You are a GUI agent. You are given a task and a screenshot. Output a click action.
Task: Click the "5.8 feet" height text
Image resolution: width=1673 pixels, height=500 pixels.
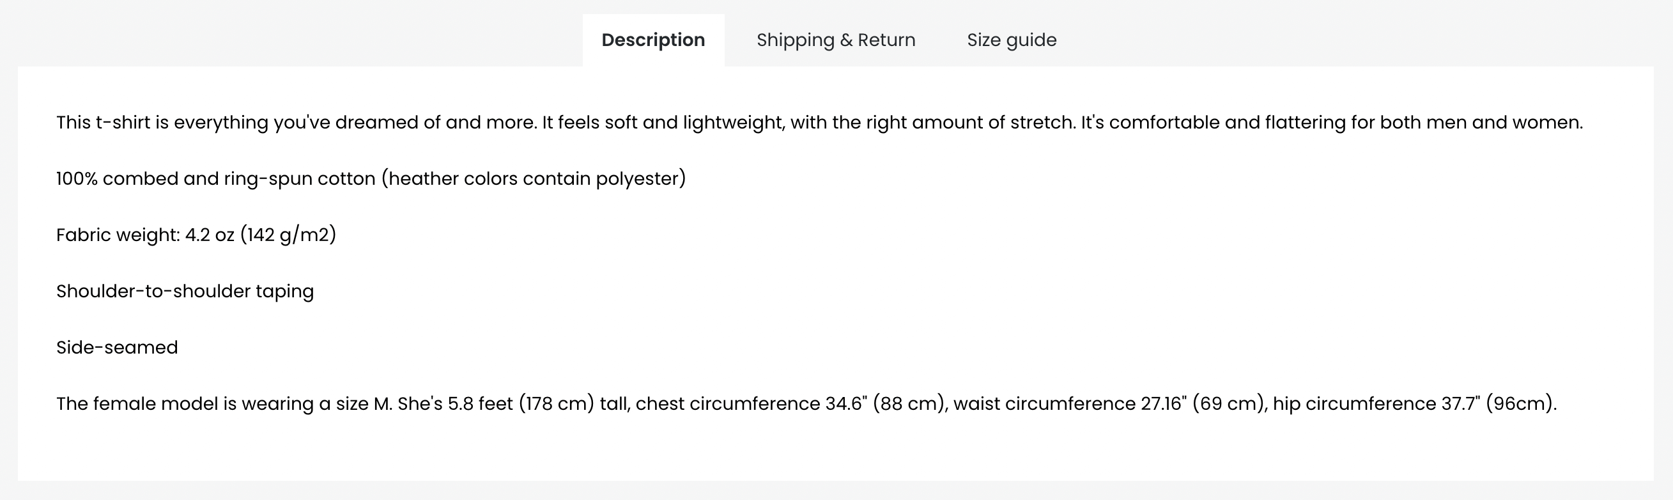click(480, 403)
